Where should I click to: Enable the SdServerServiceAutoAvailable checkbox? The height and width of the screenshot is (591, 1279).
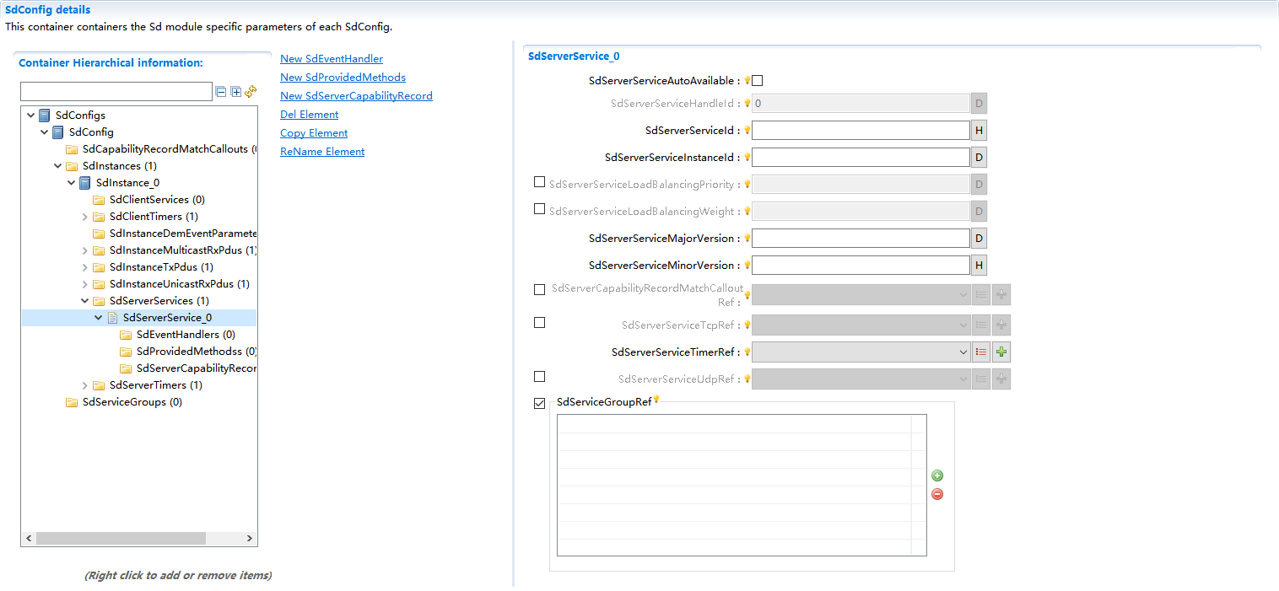click(x=757, y=81)
